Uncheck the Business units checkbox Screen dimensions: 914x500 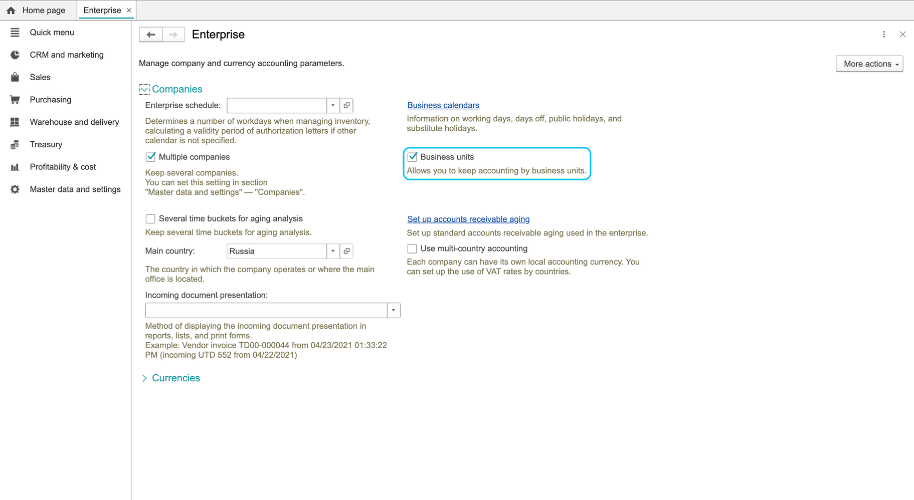pyautogui.click(x=412, y=157)
